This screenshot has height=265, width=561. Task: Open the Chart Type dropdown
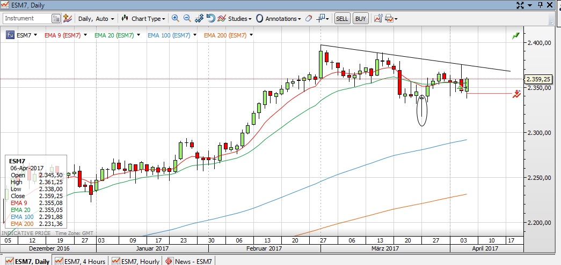tap(148, 19)
